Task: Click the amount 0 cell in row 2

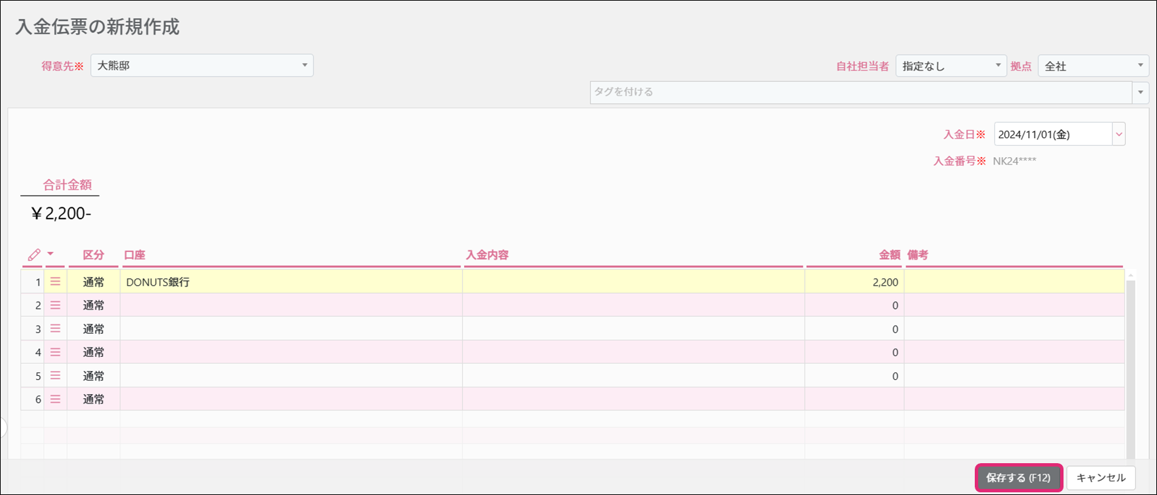Action: [854, 305]
